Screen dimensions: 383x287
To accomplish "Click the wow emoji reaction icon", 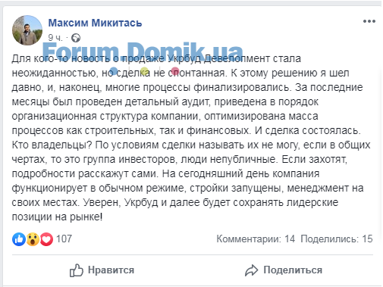I will pos(33,239).
